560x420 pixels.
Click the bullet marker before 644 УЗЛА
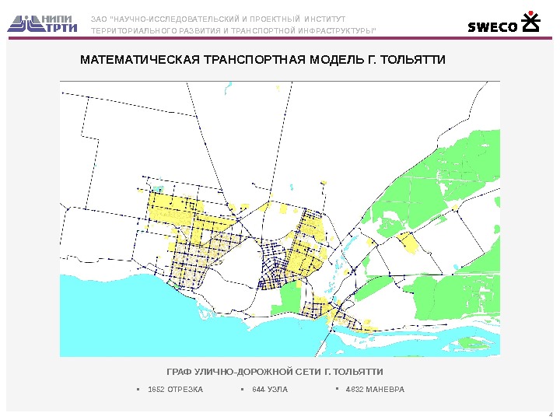pyautogui.click(x=243, y=389)
